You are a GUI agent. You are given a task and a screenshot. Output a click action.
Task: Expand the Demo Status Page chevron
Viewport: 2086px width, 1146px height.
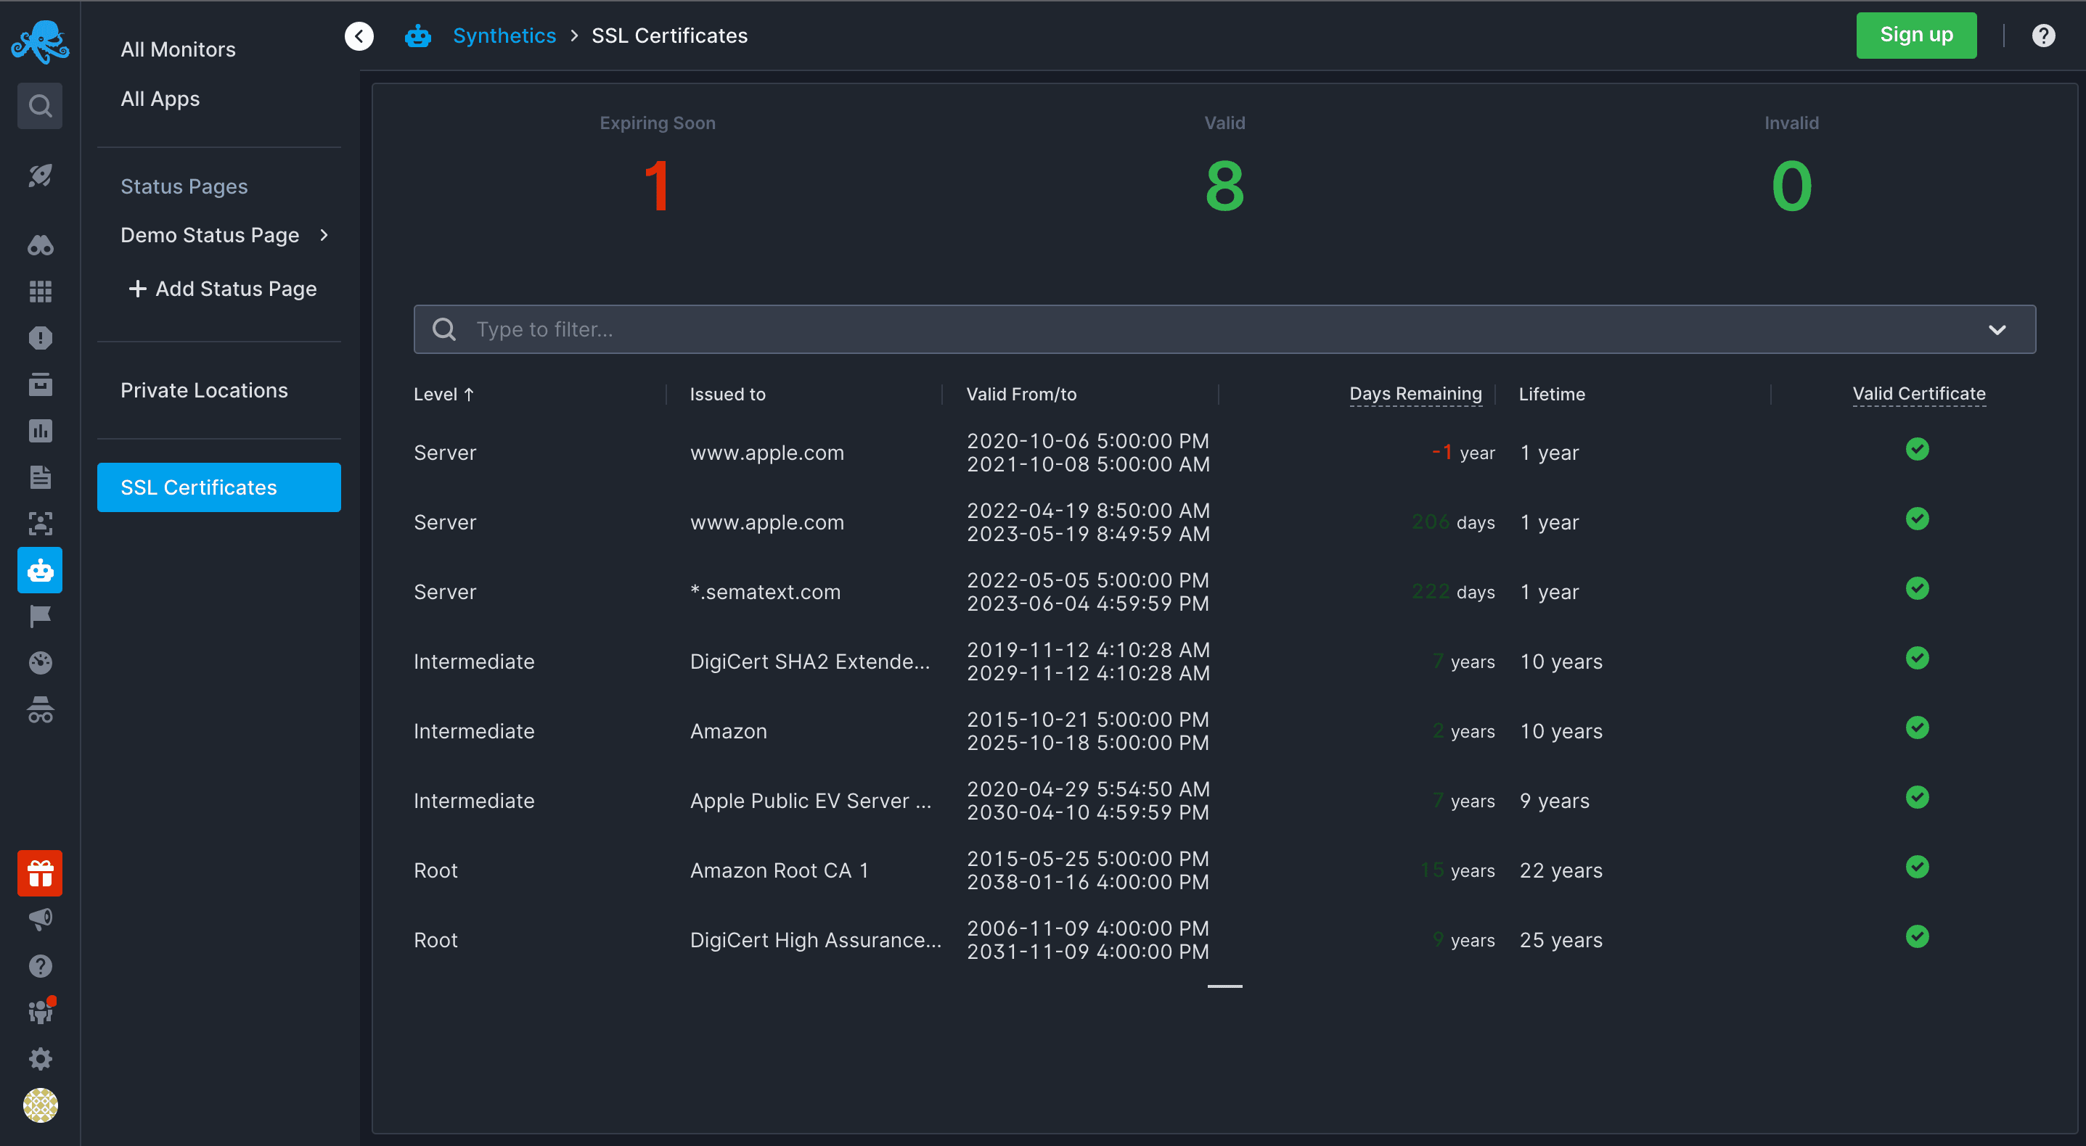pos(324,235)
